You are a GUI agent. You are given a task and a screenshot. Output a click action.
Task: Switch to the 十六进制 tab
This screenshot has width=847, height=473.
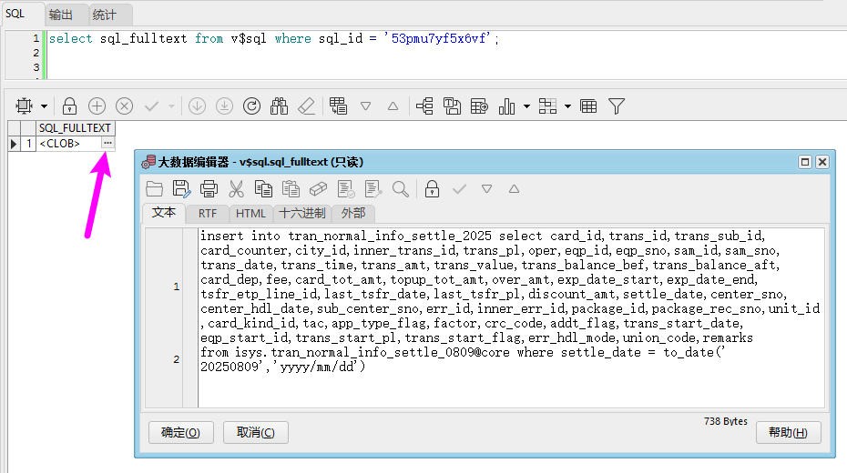(302, 214)
